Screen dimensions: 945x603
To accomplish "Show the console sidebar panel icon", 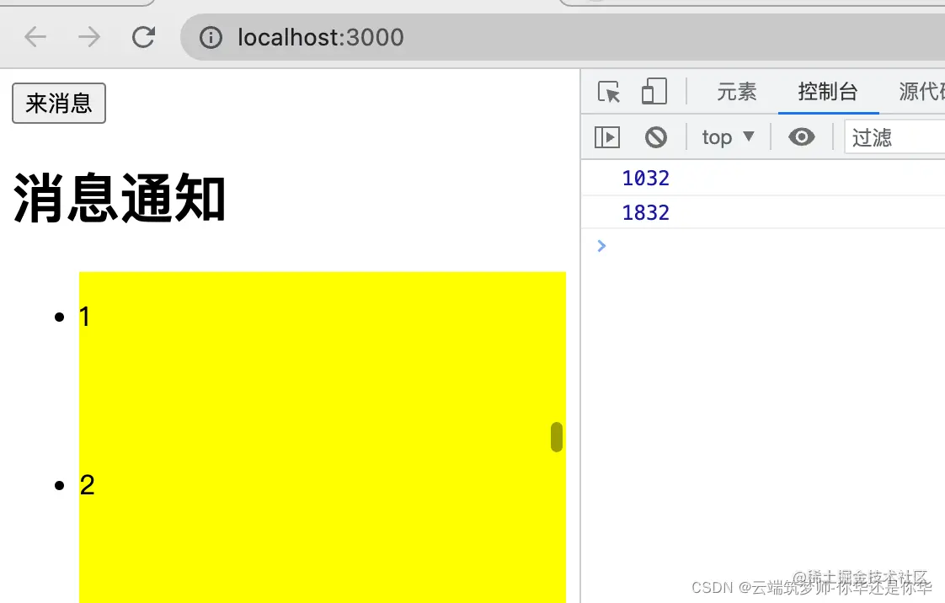I will (607, 137).
